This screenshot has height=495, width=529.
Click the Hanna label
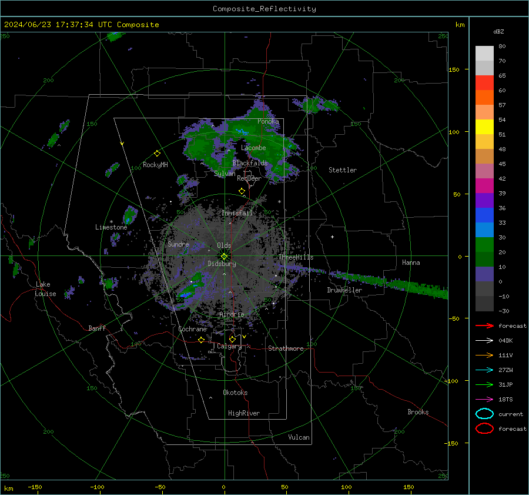coord(411,263)
